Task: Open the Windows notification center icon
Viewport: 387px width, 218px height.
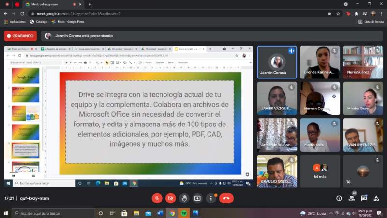Action: click(x=379, y=213)
